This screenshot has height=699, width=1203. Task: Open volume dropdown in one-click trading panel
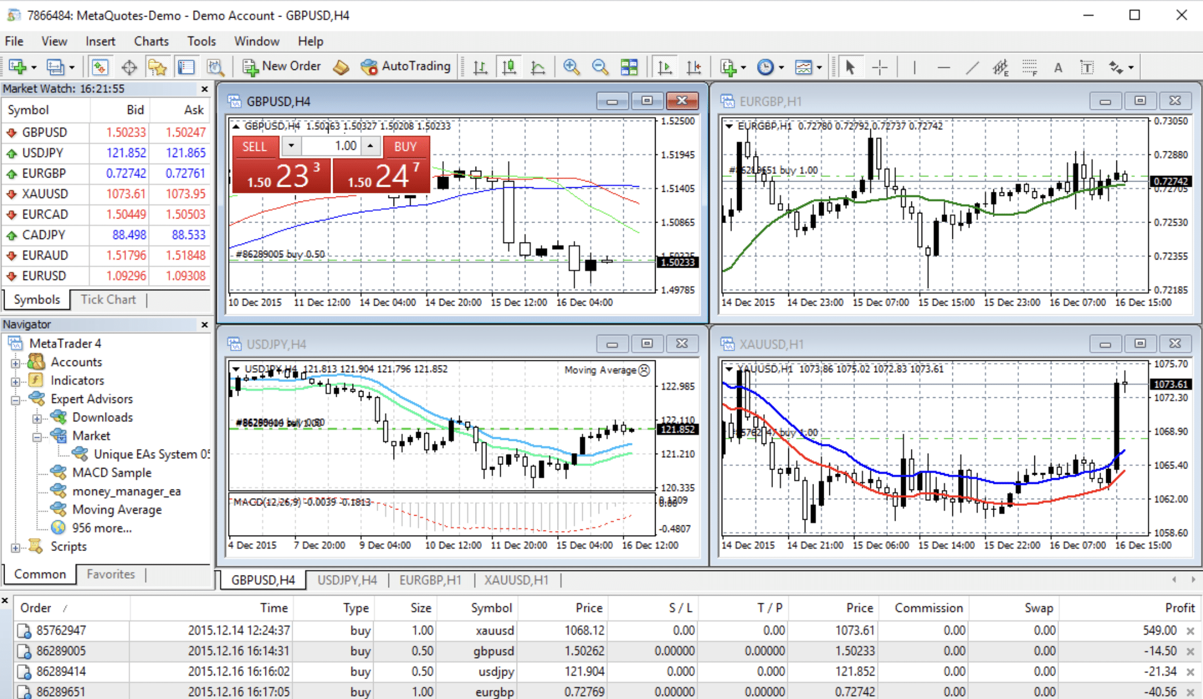(292, 146)
